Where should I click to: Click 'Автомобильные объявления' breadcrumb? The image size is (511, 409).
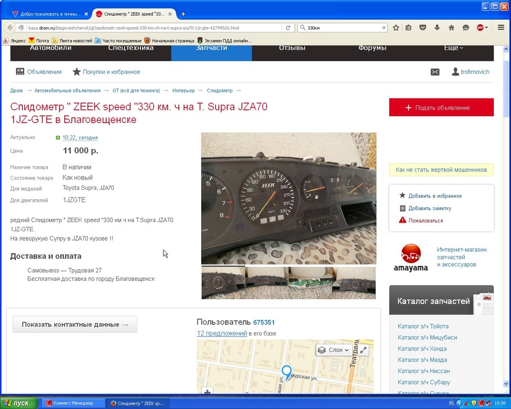click(x=68, y=91)
